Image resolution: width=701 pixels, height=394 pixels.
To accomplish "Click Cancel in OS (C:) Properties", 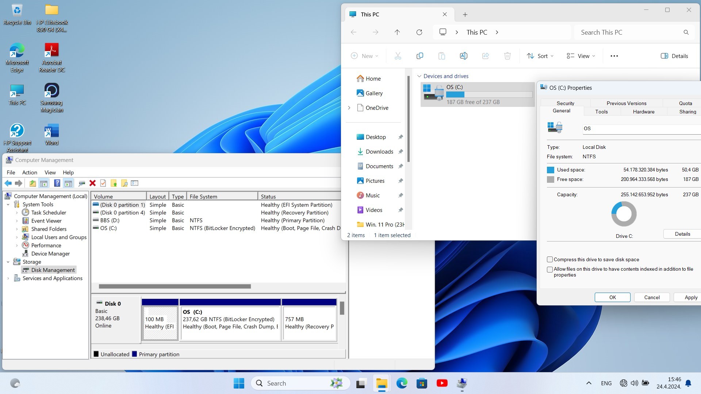I will tap(652, 297).
